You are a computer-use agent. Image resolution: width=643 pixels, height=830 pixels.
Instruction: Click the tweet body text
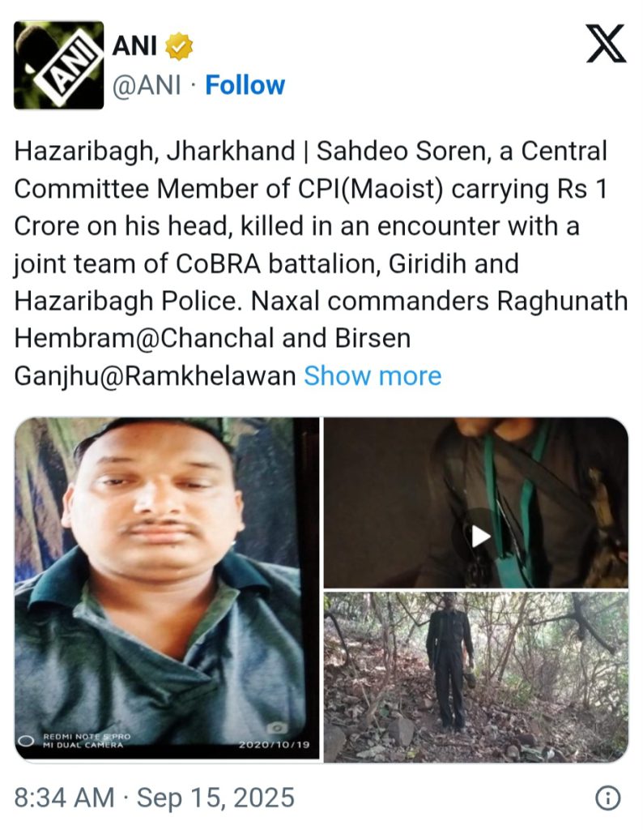(x=321, y=263)
